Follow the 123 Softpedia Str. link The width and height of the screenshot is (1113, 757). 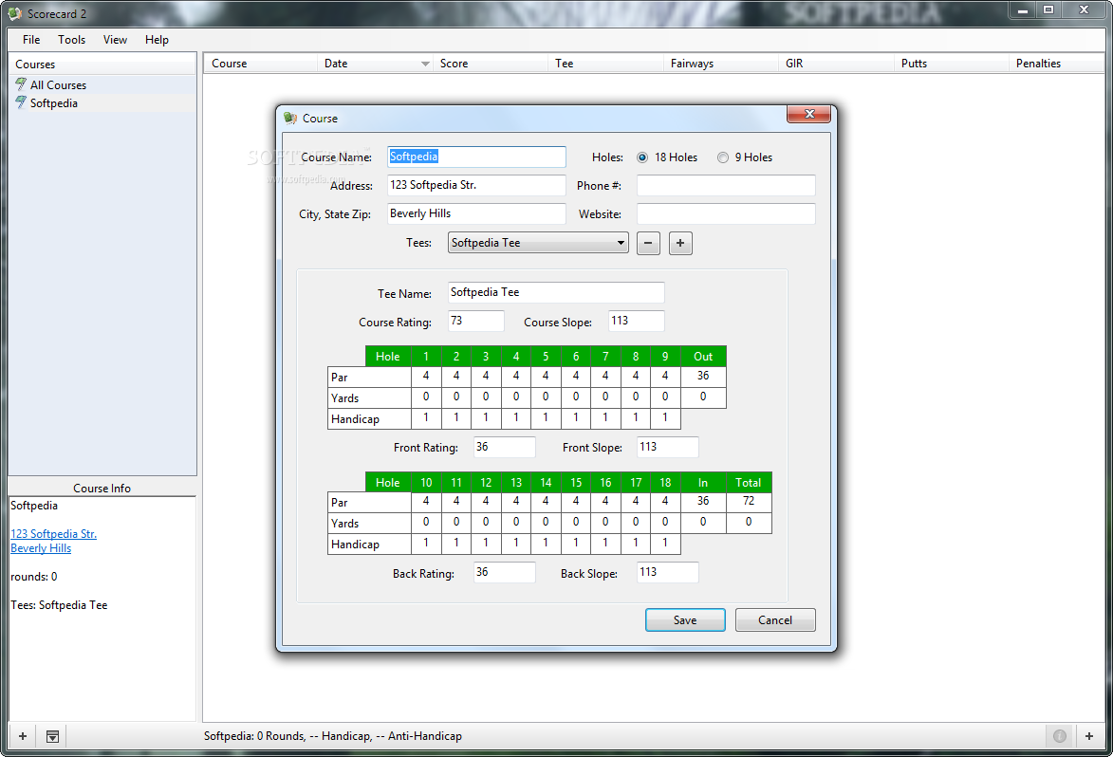point(53,533)
